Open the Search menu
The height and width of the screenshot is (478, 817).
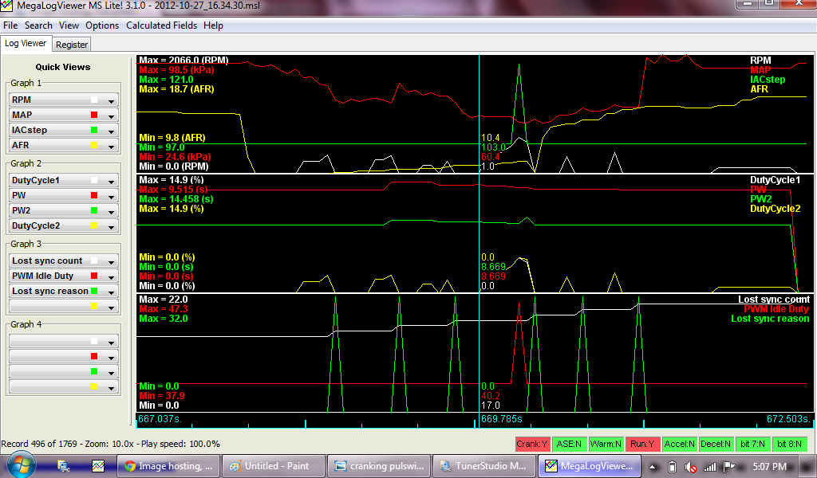click(x=38, y=25)
